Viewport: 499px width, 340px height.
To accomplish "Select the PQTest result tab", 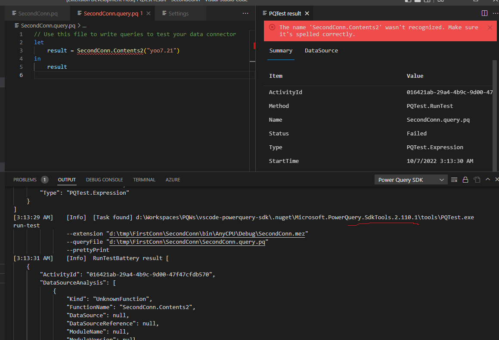I will pyautogui.click(x=285, y=13).
